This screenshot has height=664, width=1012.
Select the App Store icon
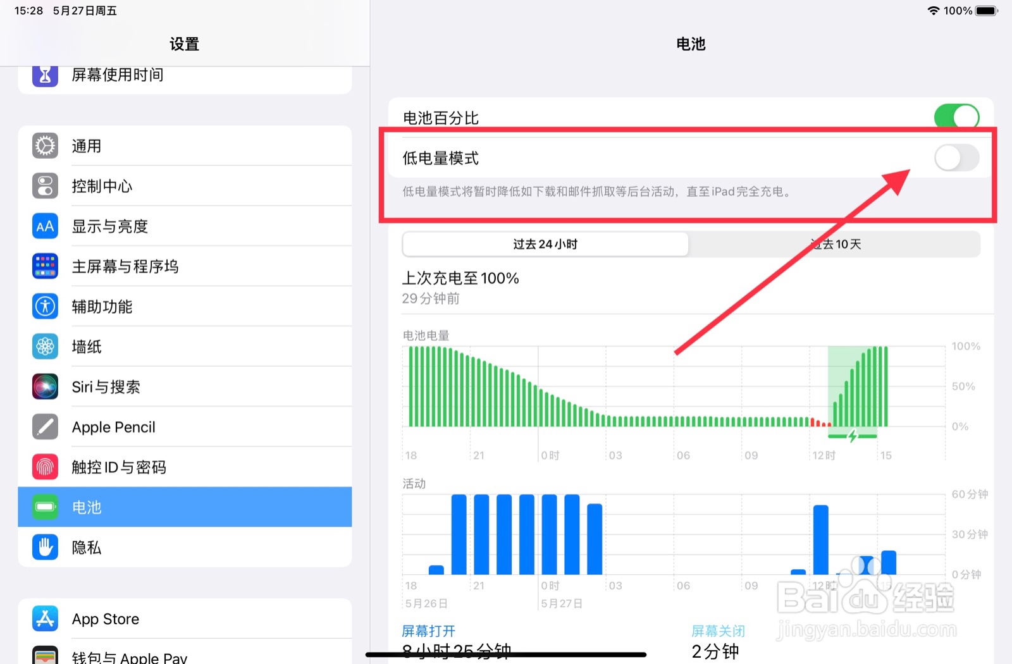click(44, 618)
